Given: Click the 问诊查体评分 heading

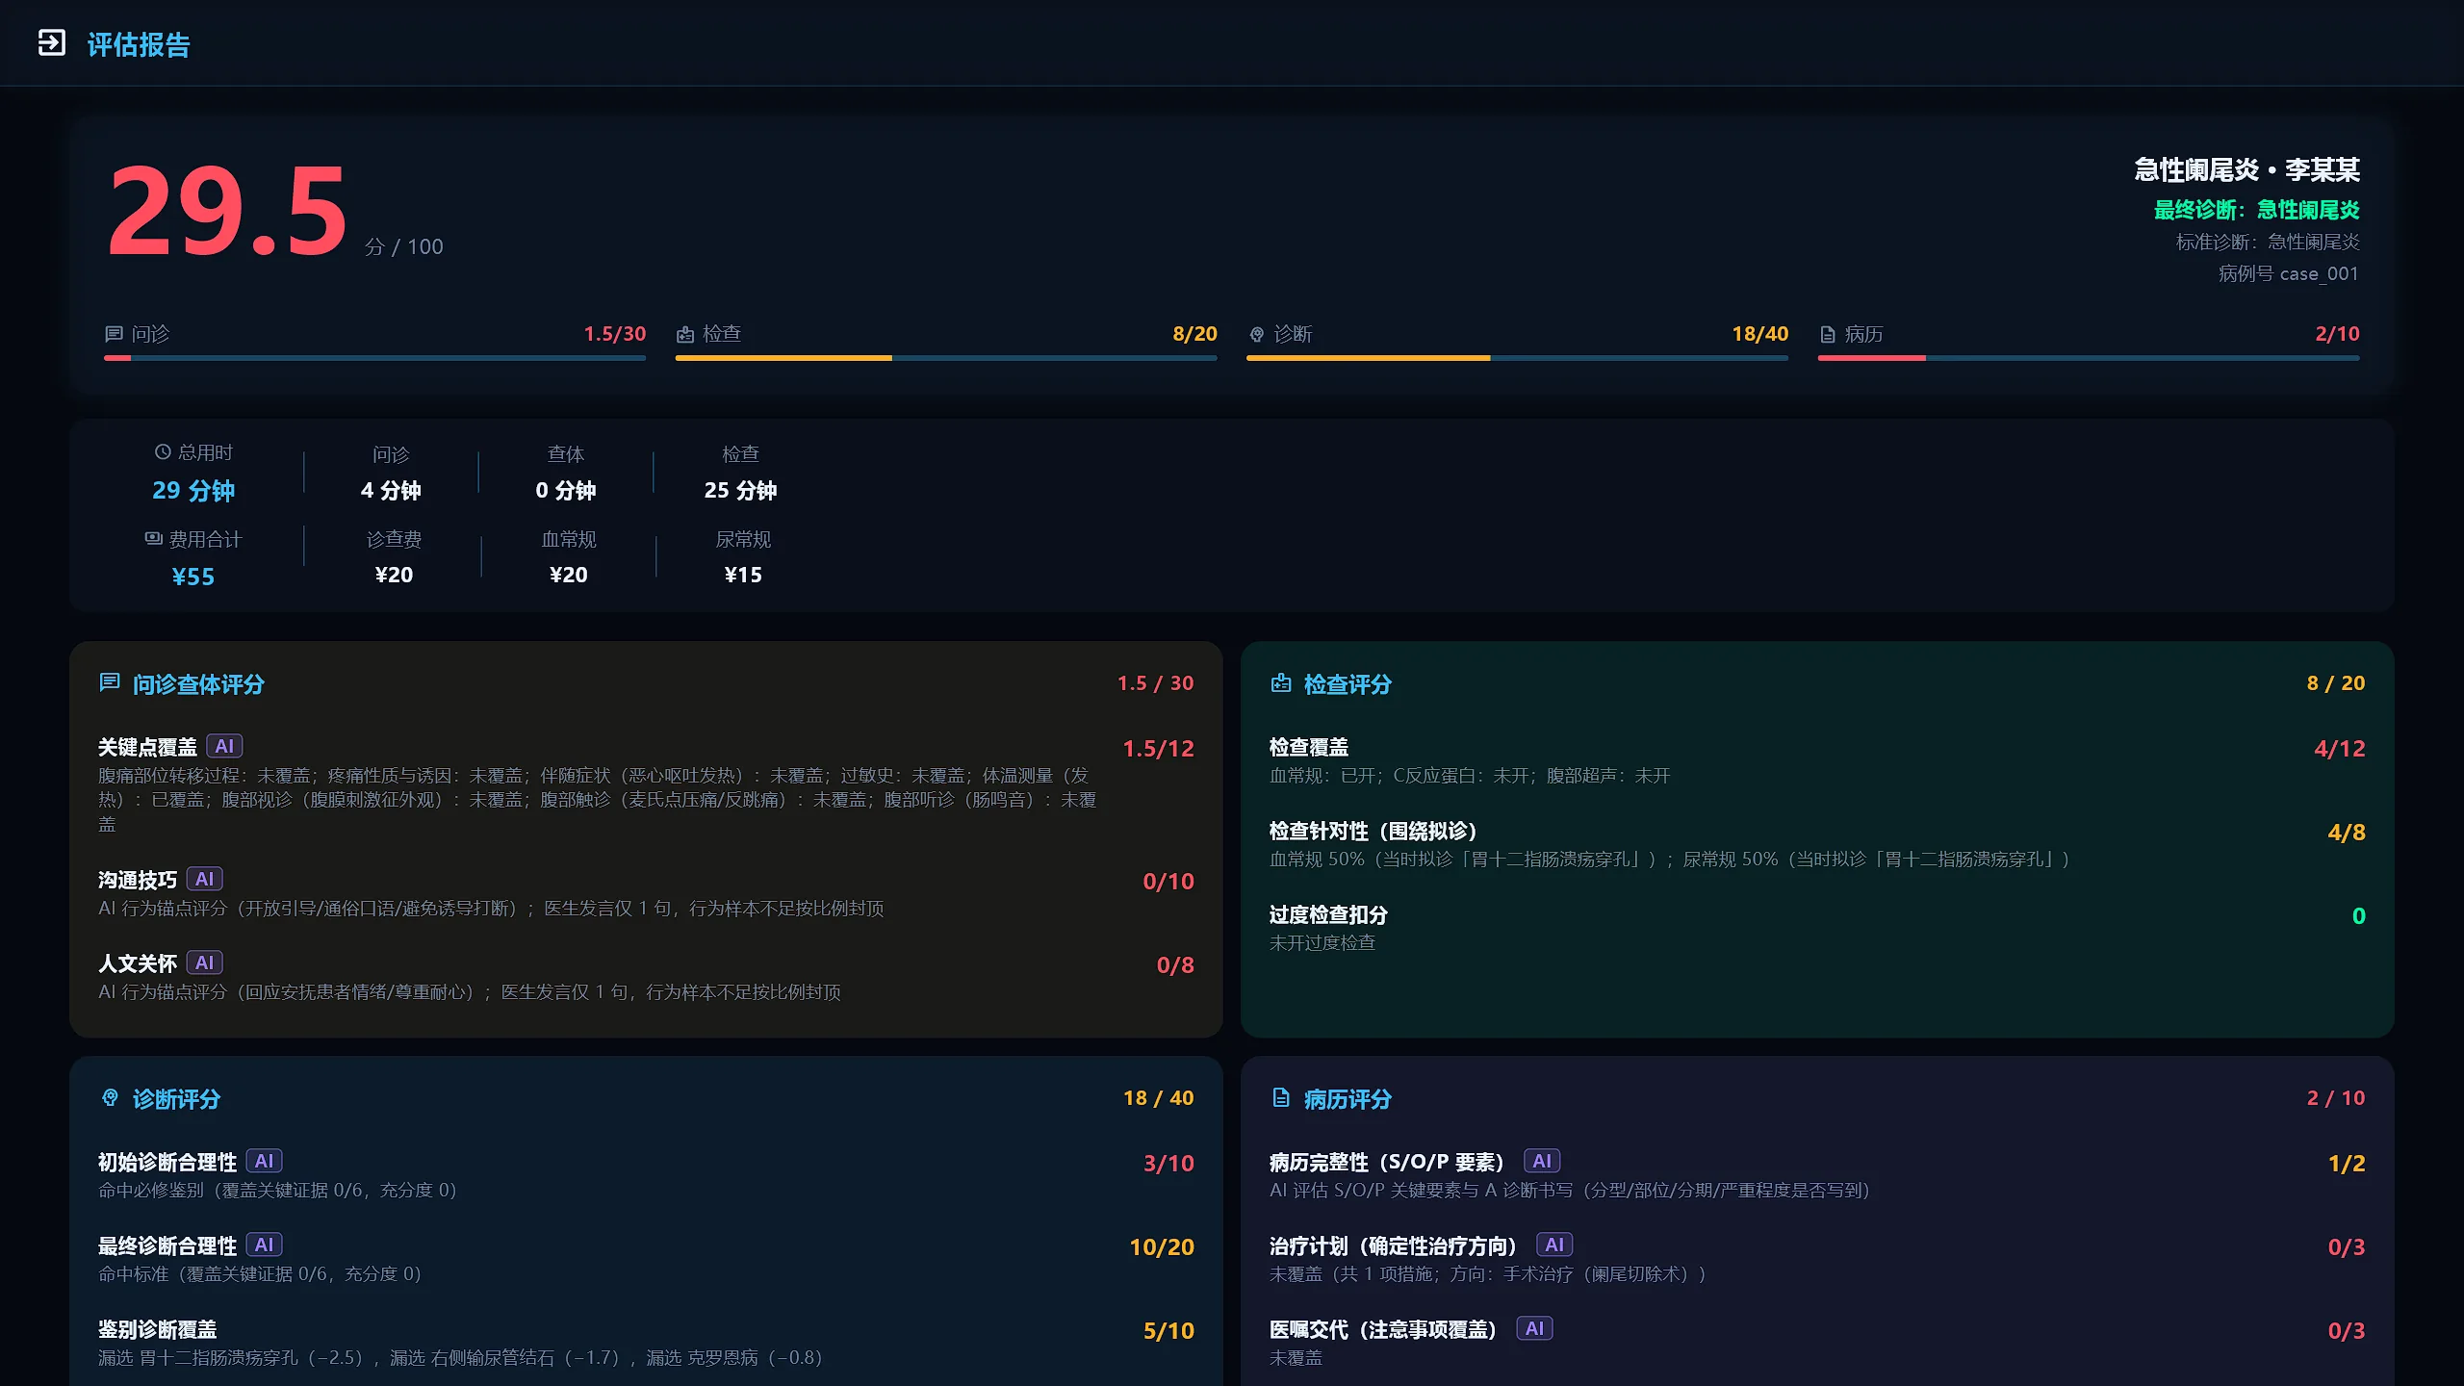Looking at the screenshot, I should [x=198, y=684].
